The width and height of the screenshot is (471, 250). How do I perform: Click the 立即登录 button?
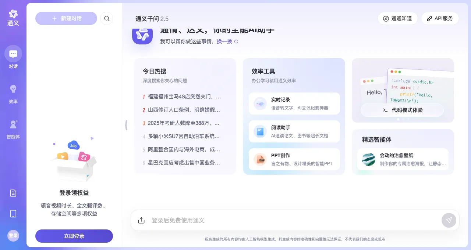[x=74, y=236]
